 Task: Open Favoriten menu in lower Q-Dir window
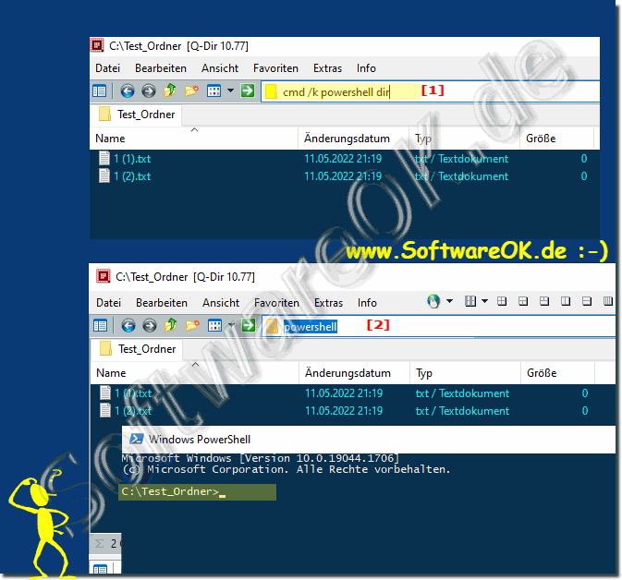point(276,303)
